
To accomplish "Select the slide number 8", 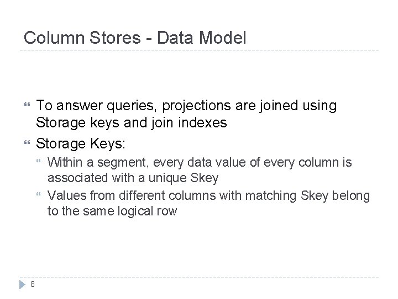I will coord(33,285).
